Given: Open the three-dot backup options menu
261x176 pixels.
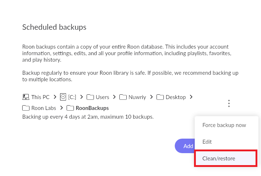Looking at the screenshot, I should point(229,103).
